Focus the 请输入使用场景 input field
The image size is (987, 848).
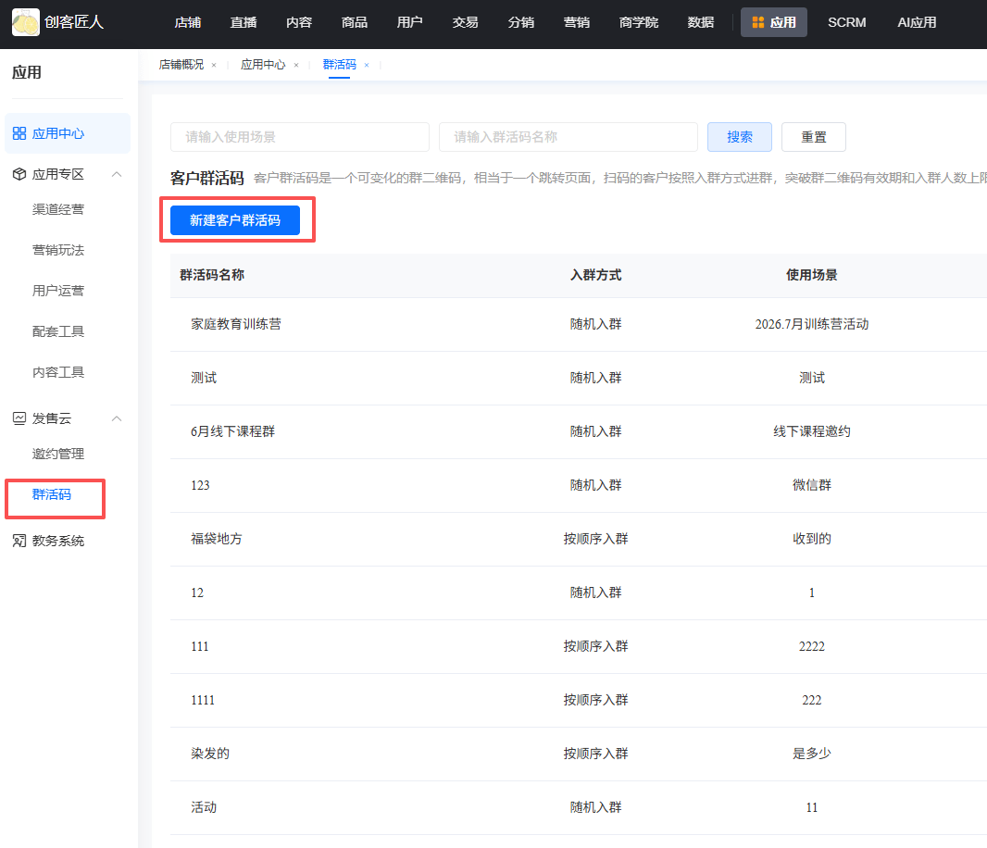[x=300, y=137]
